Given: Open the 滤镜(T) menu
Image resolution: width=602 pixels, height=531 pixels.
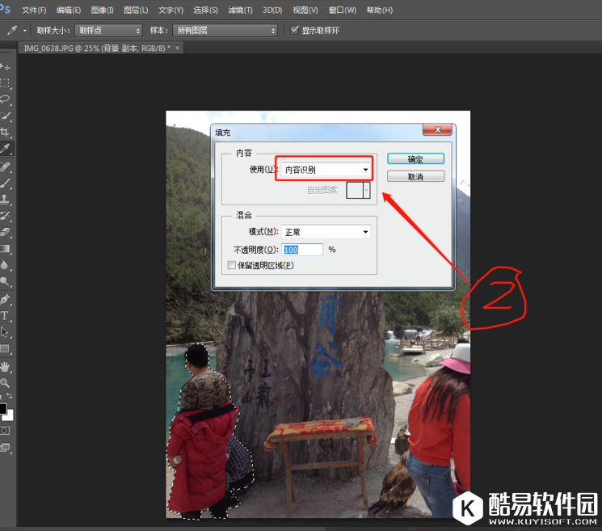Looking at the screenshot, I should [x=240, y=10].
